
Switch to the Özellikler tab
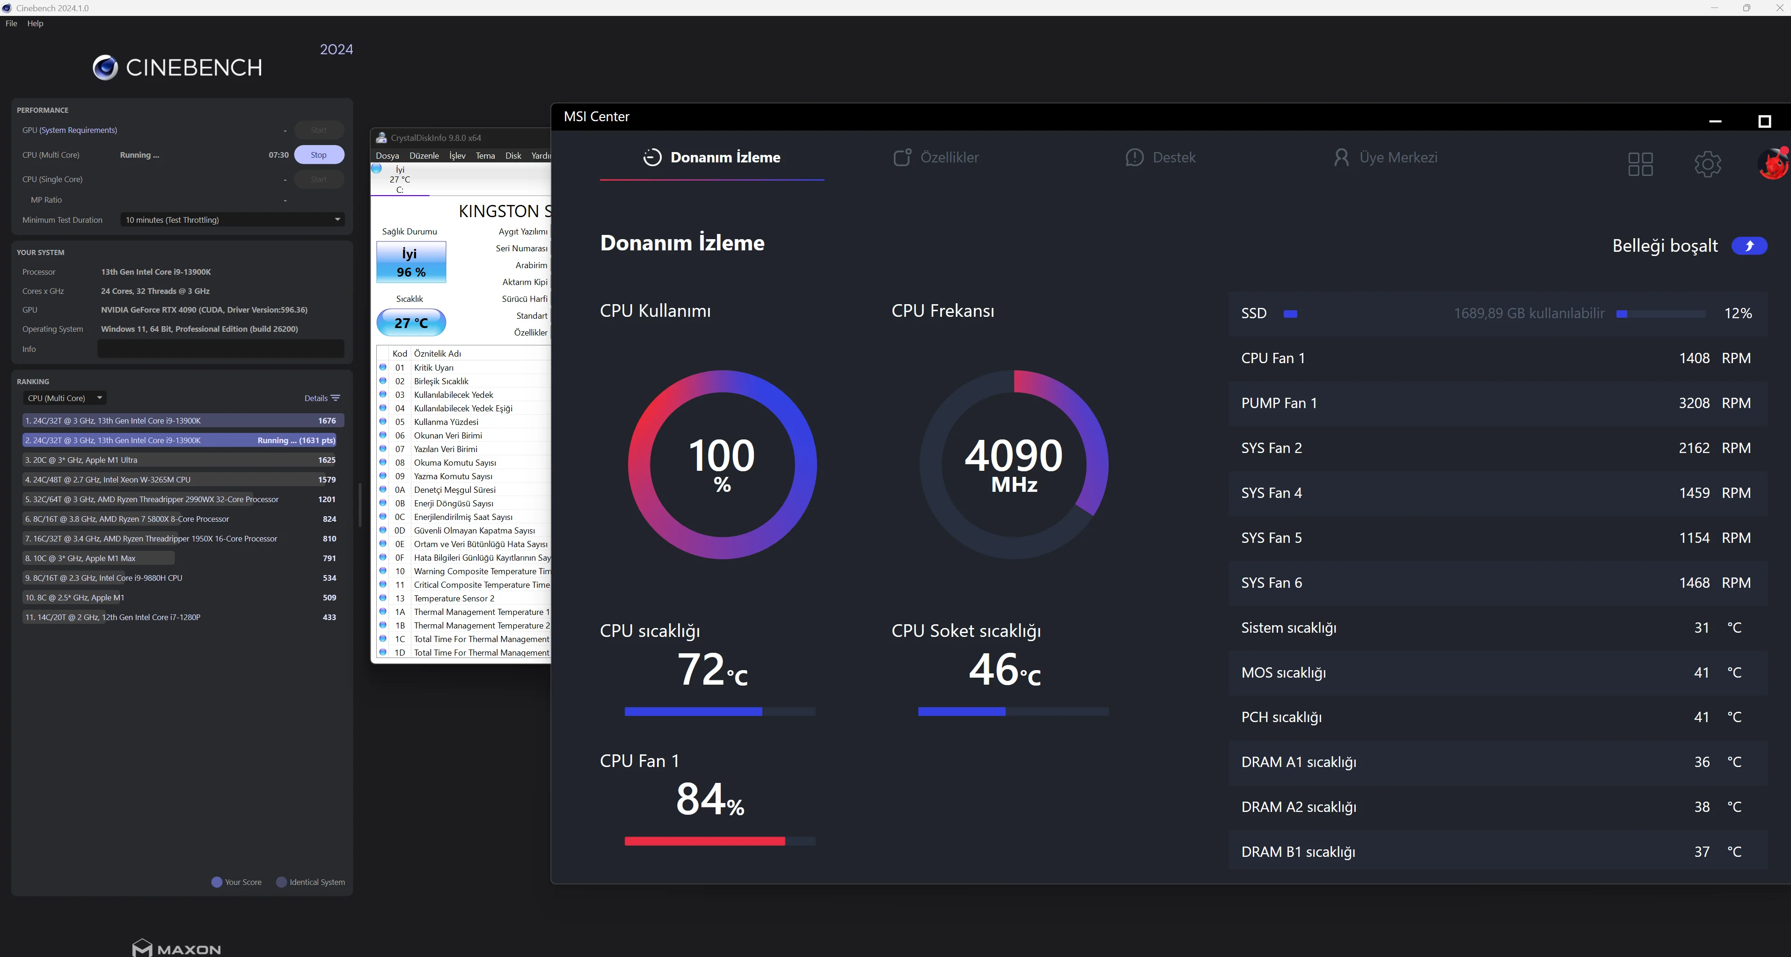tap(936, 158)
